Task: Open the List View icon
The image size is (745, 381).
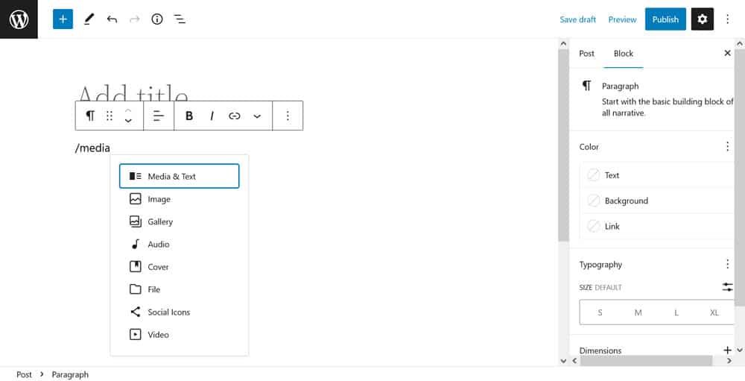Action: [x=180, y=19]
